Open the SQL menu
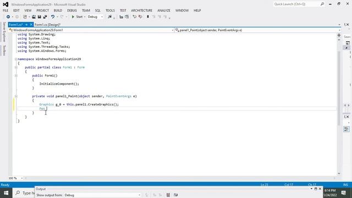Viewport: 352px width, 198px height. tap(98, 10)
